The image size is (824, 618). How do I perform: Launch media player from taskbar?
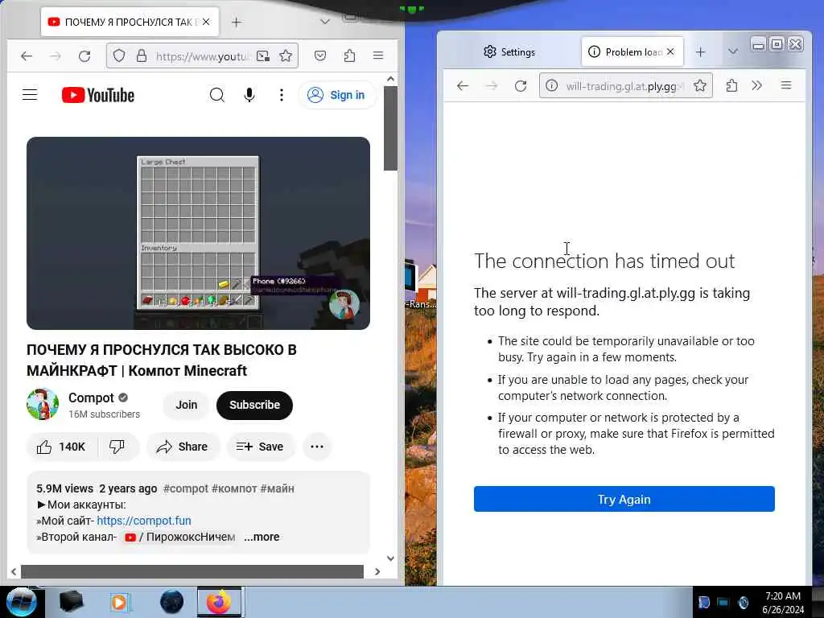click(120, 602)
